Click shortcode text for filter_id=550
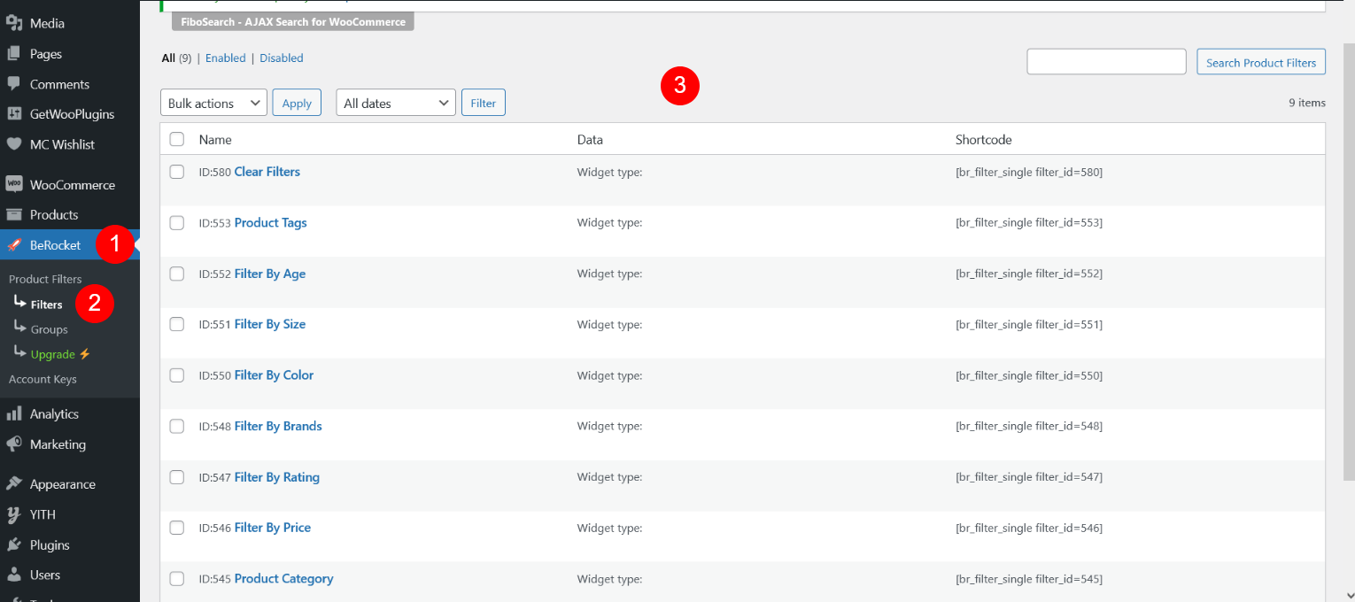This screenshot has height=602, width=1355. pos(1029,376)
